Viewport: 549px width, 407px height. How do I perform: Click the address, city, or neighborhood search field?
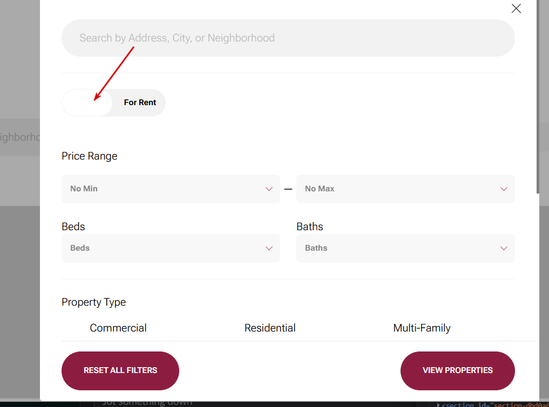click(x=288, y=38)
